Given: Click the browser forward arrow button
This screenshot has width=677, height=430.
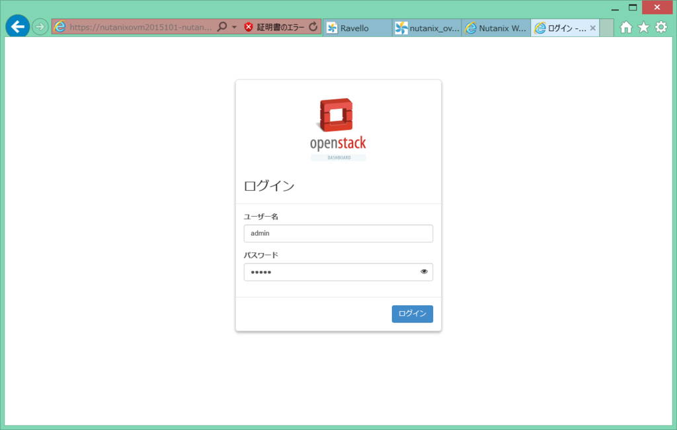Looking at the screenshot, I should (40, 27).
